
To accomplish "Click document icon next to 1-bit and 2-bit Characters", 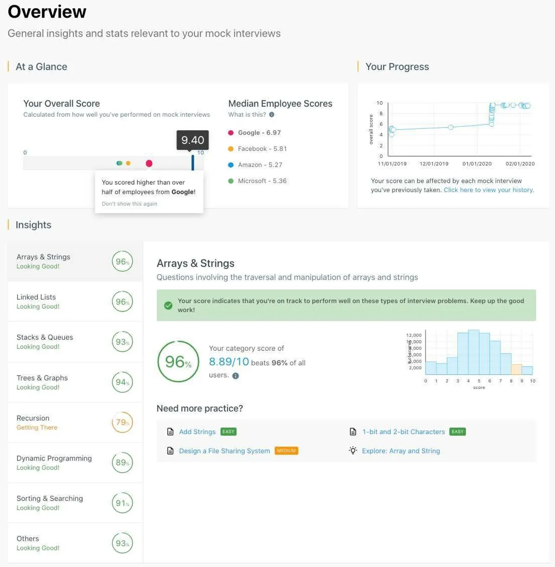I will [353, 432].
